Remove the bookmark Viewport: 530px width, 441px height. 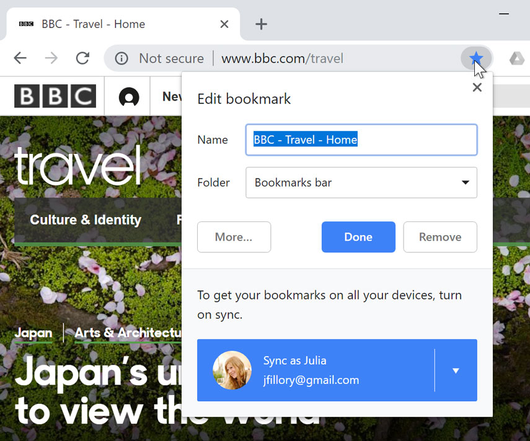[x=440, y=237]
